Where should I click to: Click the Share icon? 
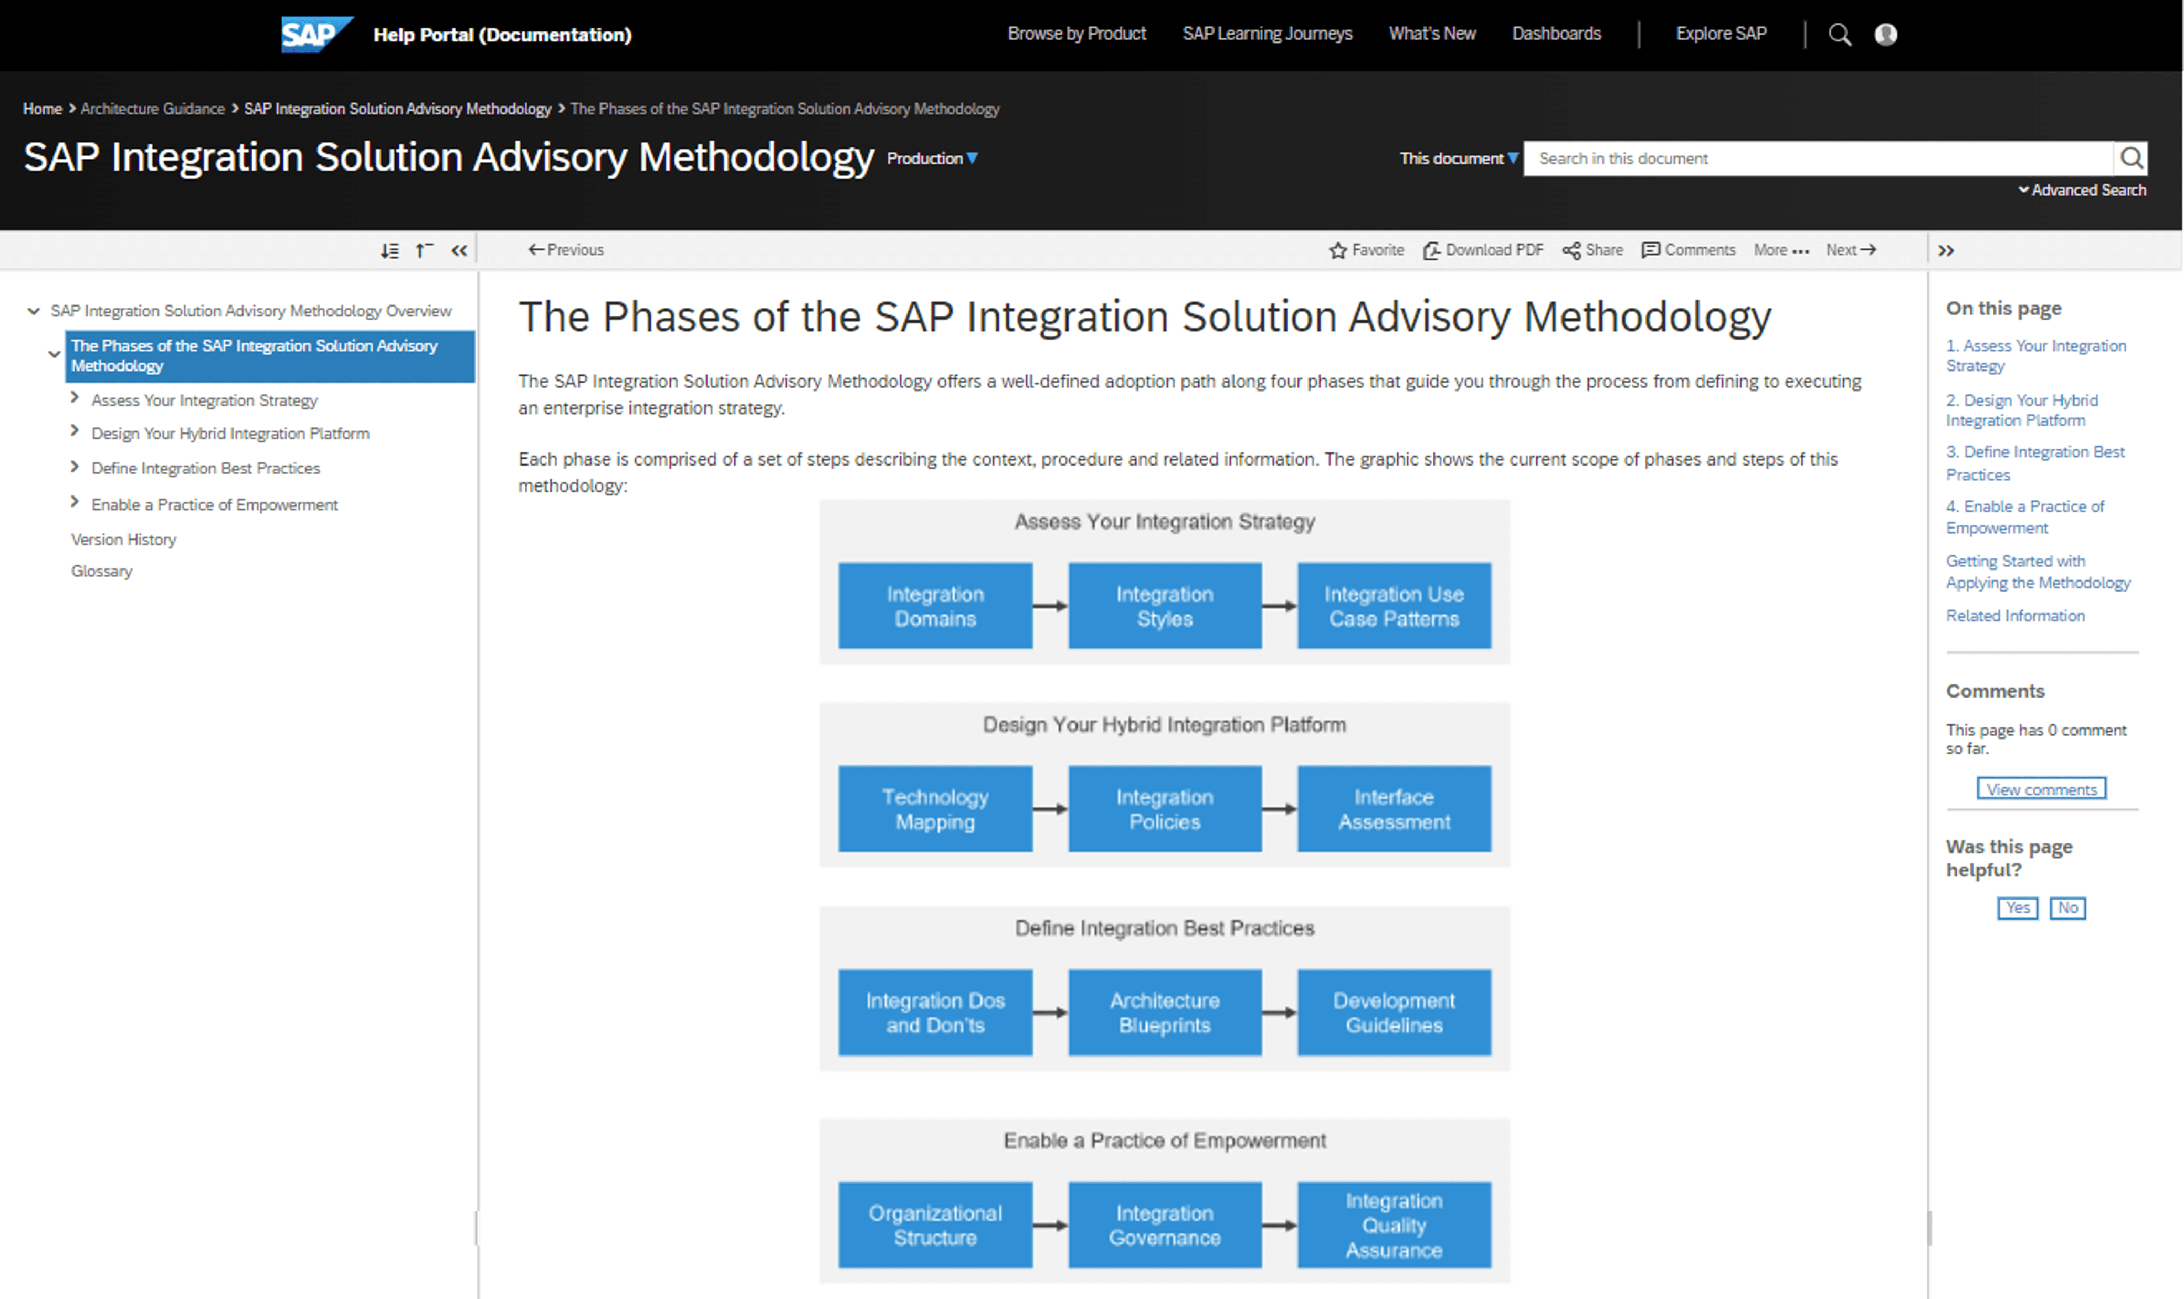click(x=1571, y=250)
